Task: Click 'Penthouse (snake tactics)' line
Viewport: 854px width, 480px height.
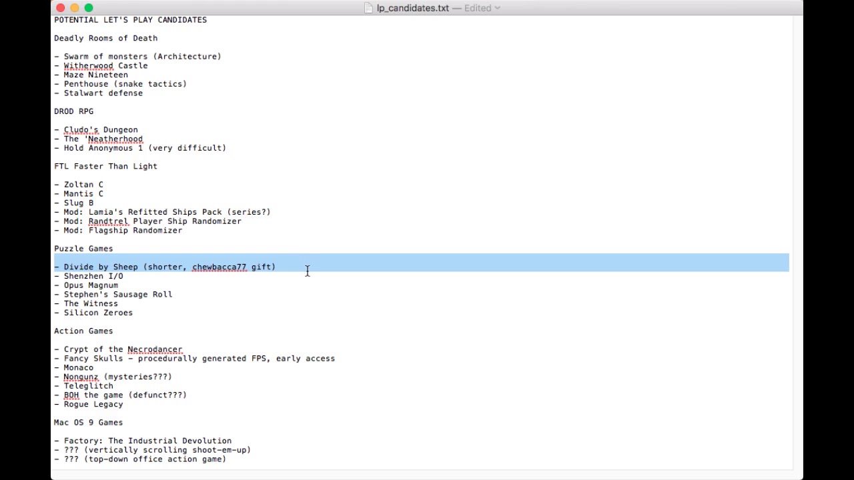Action: click(120, 84)
